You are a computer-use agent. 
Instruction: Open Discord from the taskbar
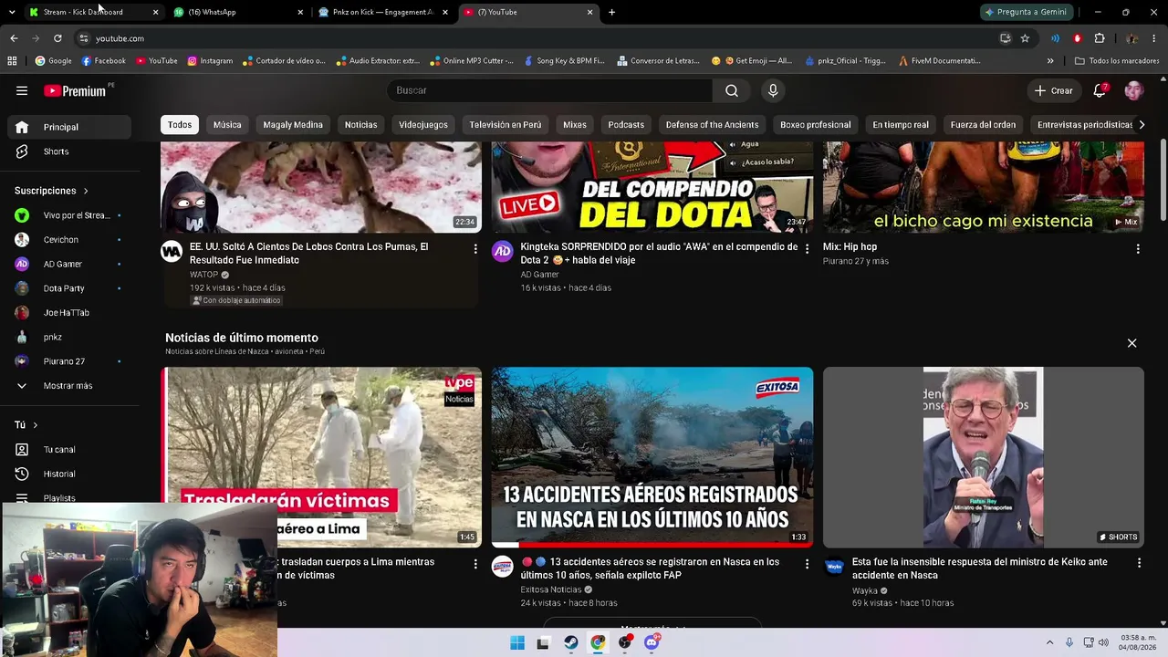pyautogui.click(x=652, y=642)
